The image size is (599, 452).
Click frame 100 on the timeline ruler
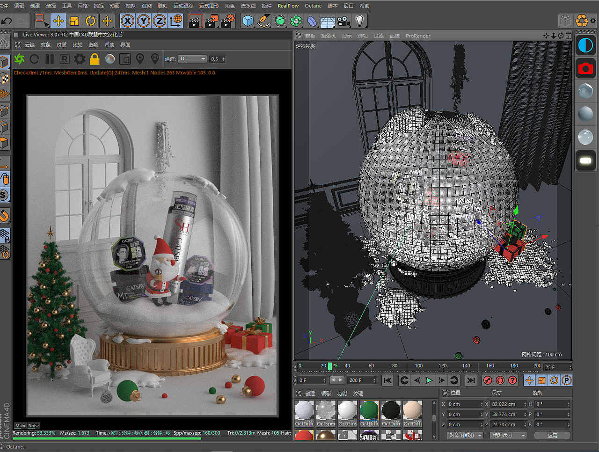pyautogui.click(x=420, y=366)
